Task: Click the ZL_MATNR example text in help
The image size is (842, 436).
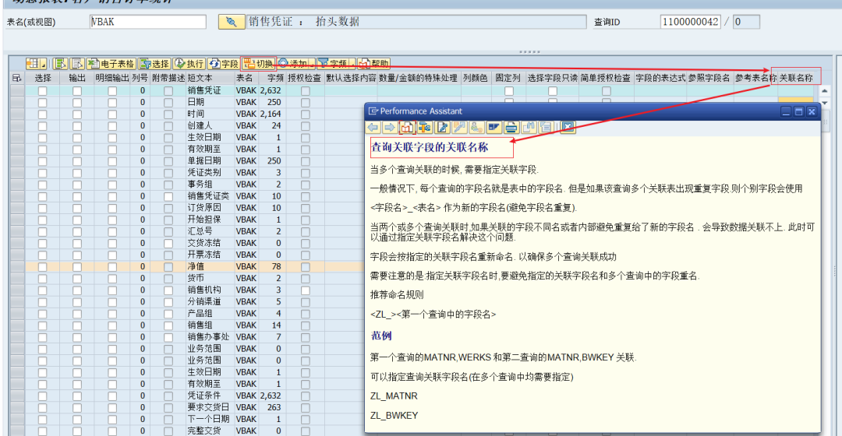Action: [394, 396]
